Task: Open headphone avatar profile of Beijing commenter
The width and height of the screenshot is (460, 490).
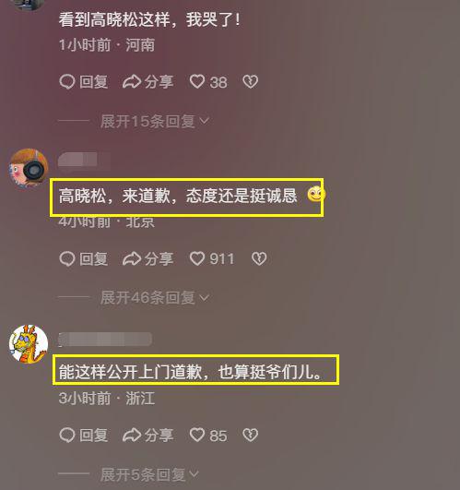Action: [29, 168]
